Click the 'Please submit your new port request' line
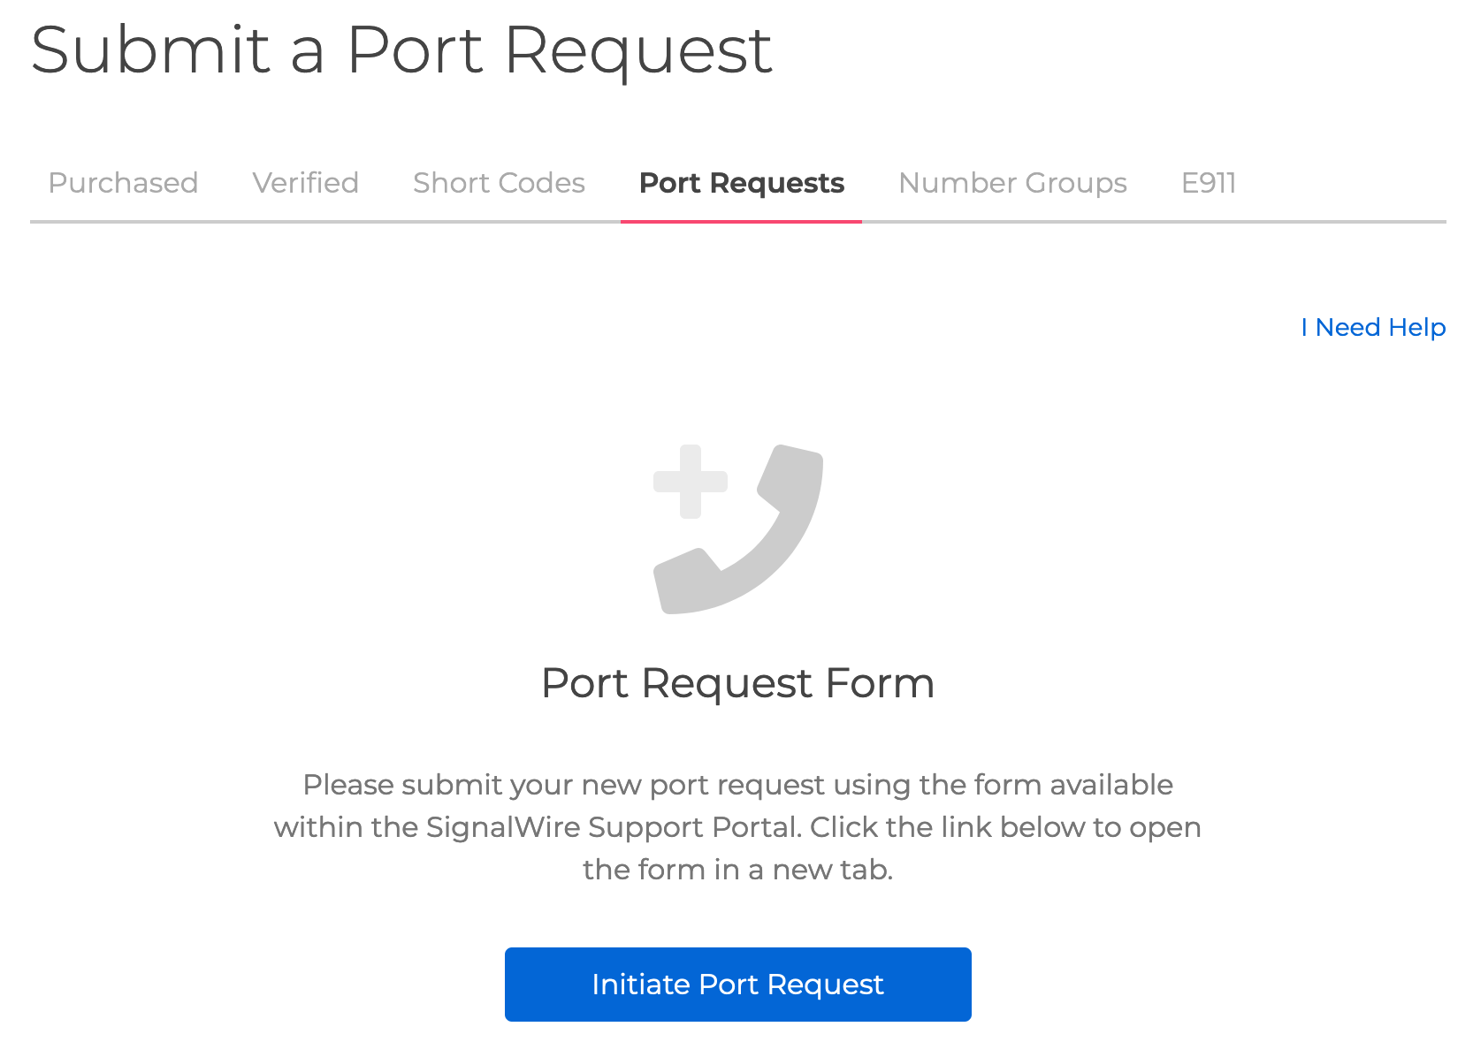The height and width of the screenshot is (1057, 1473). 737,785
